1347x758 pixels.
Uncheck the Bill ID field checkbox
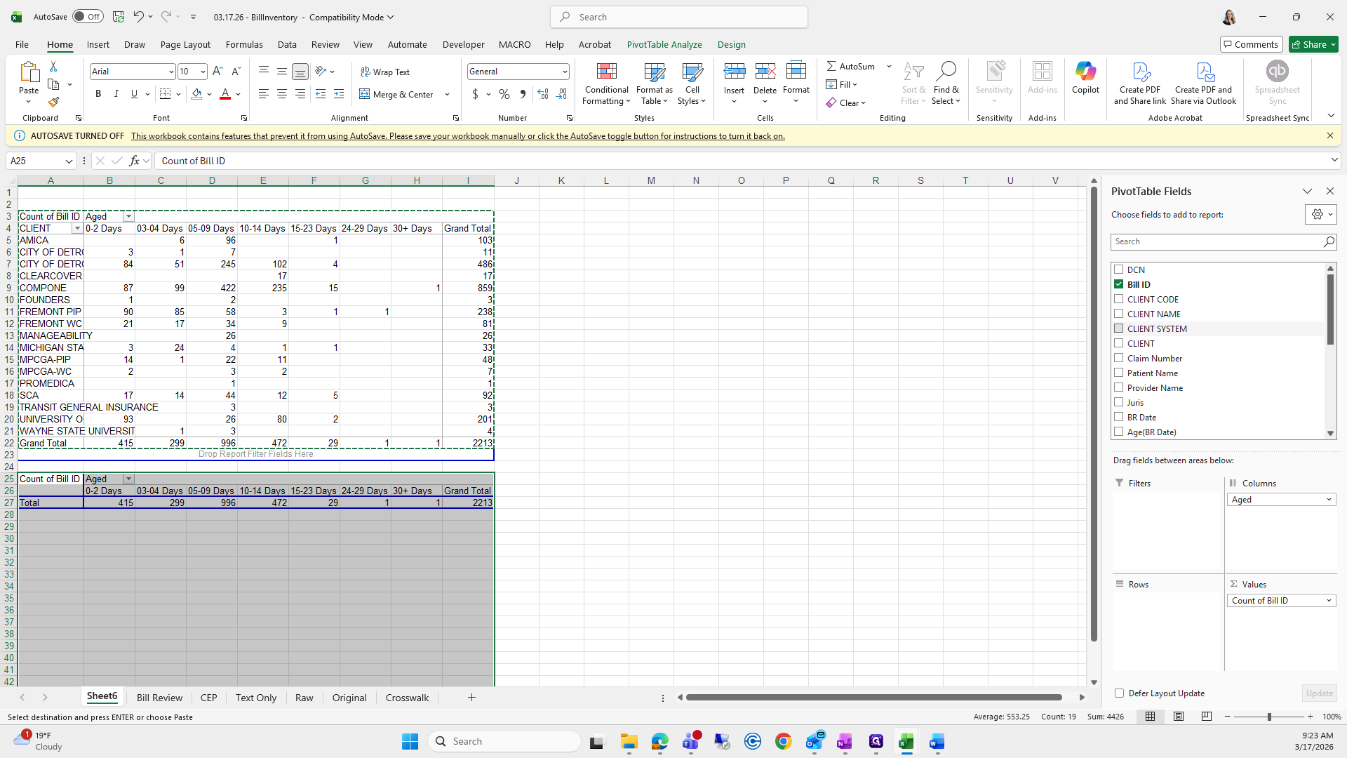pos(1119,284)
